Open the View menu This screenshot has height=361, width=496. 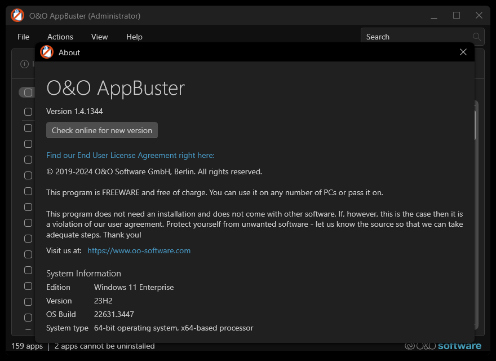click(x=99, y=37)
